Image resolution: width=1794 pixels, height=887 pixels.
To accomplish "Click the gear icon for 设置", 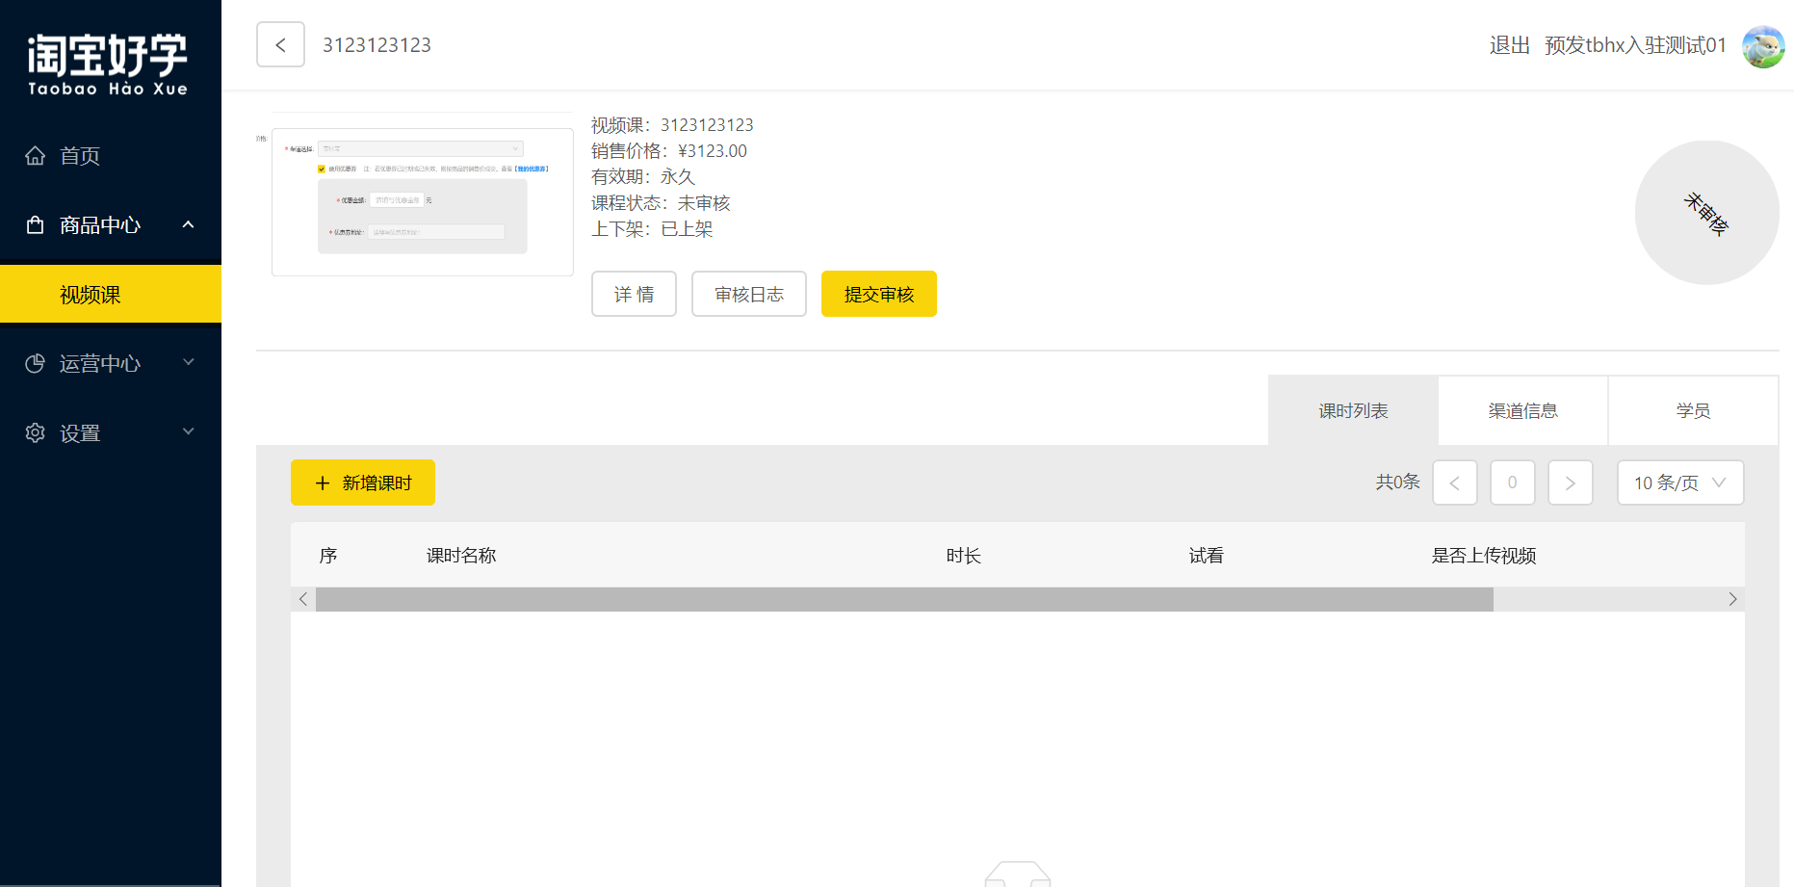I will pyautogui.click(x=36, y=432).
